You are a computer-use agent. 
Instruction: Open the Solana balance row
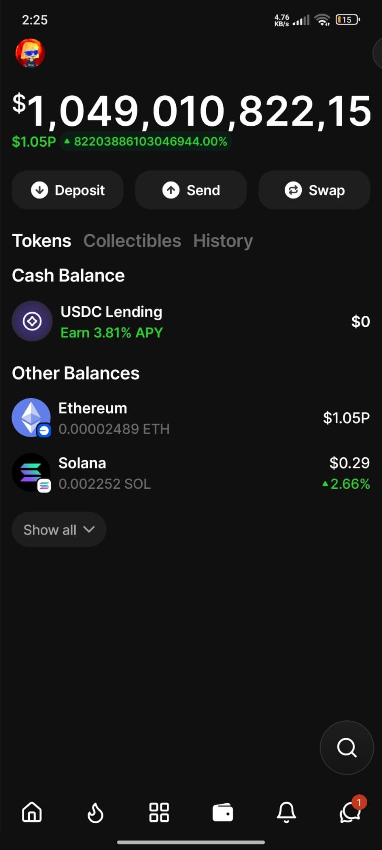(191, 473)
